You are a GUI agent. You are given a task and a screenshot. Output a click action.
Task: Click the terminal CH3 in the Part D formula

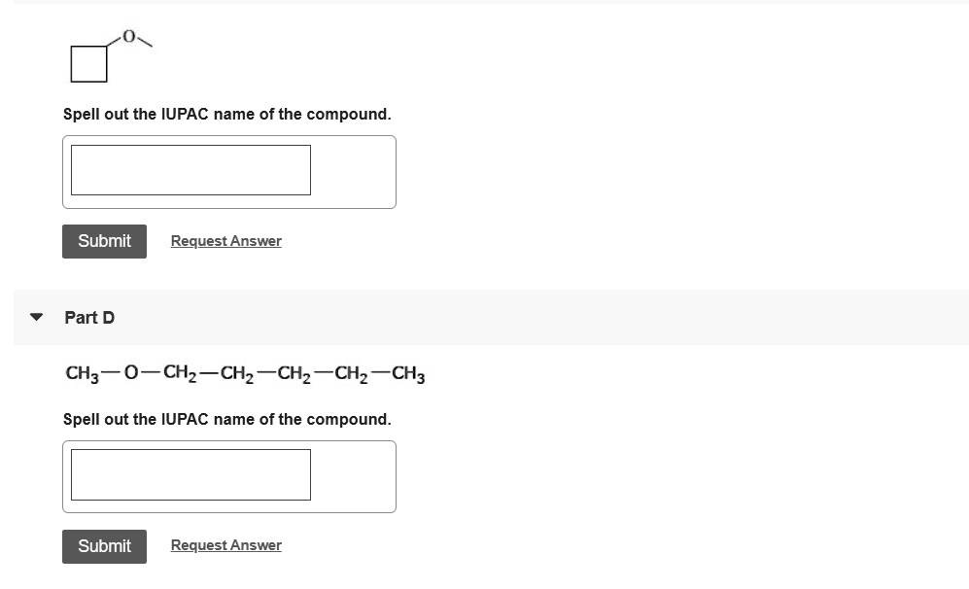(x=409, y=373)
